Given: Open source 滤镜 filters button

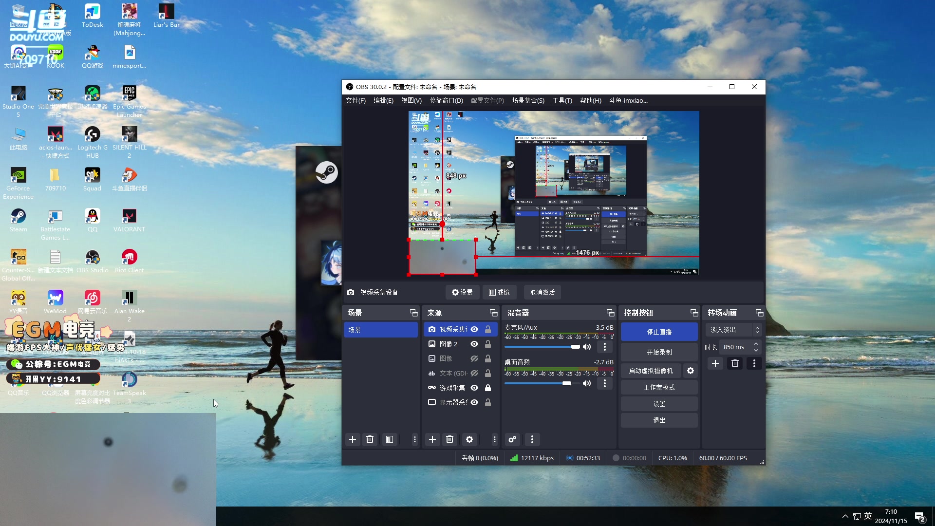Looking at the screenshot, I should click(x=500, y=292).
